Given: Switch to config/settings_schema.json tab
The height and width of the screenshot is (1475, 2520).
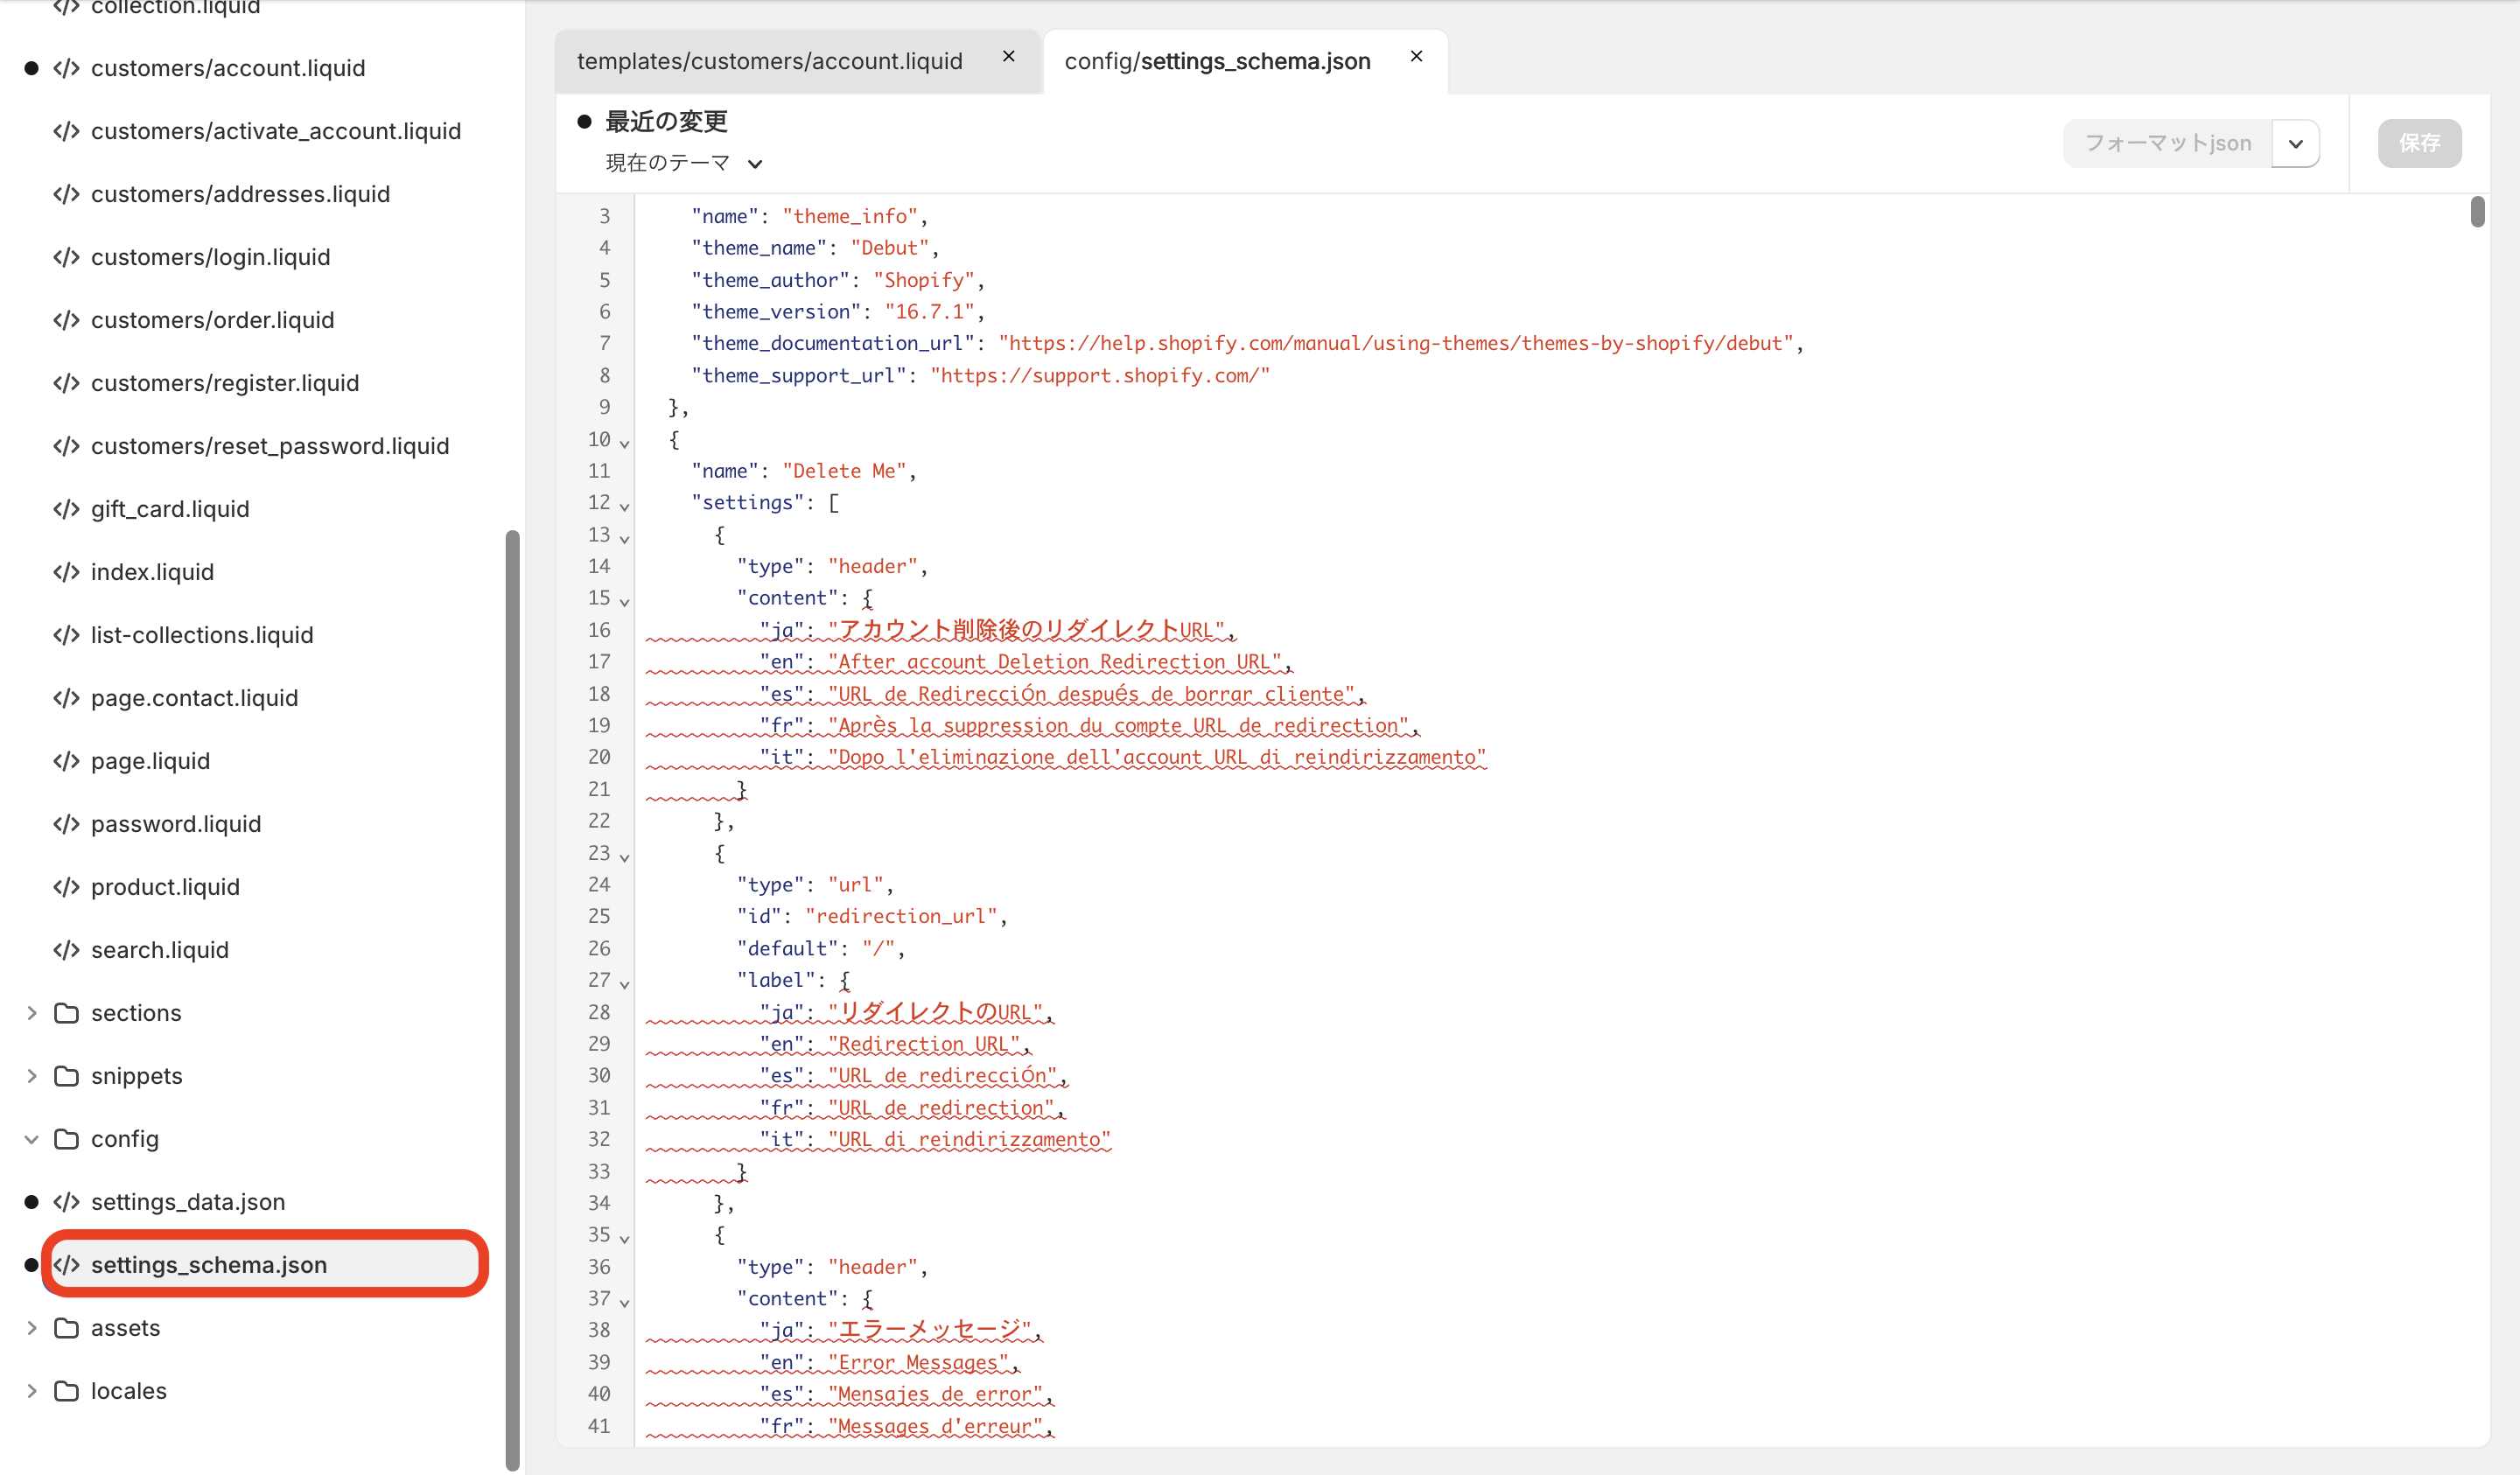Looking at the screenshot, I should (1217, 61).
